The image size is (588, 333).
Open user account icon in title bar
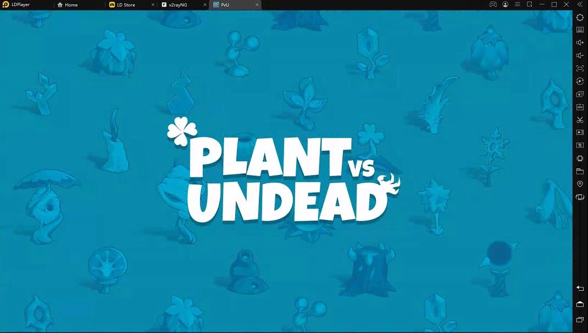click(x=506, y=4)
